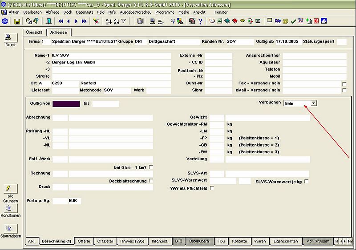Go to previous record with single left arrow

coord(69,21)
